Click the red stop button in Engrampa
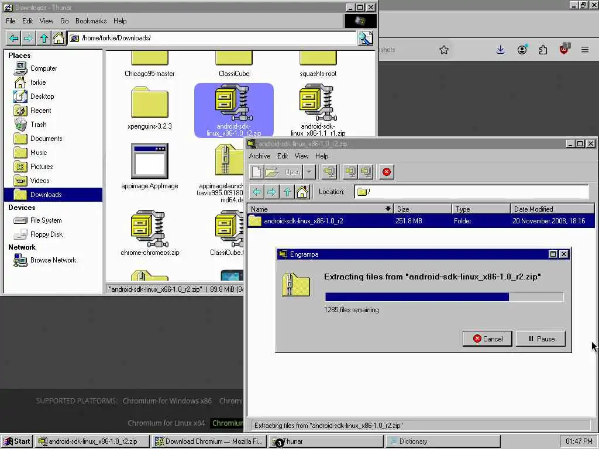Viewport: 599px width, 449px height. pyautogui.click(x=387, y=172)
